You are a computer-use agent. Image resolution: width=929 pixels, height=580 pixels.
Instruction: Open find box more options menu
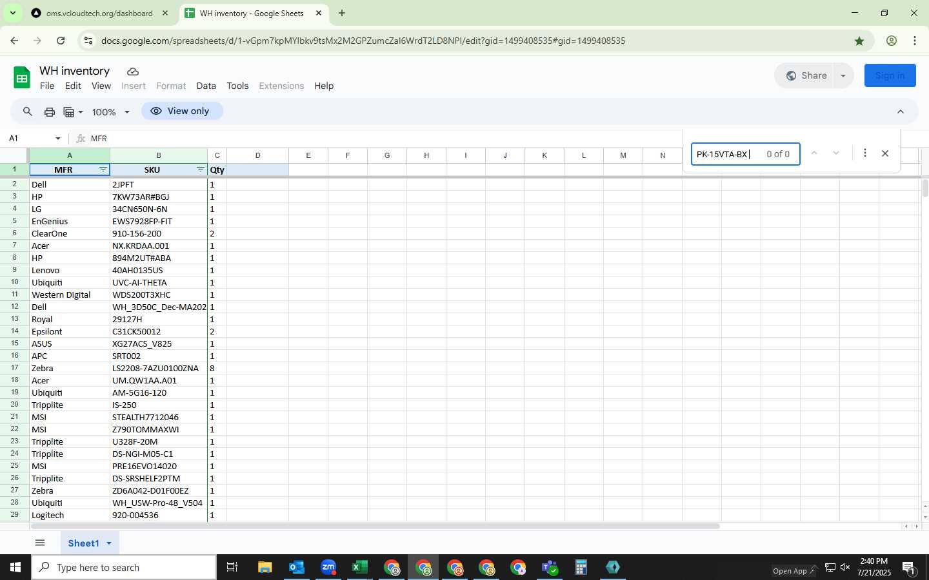point(865,153)
